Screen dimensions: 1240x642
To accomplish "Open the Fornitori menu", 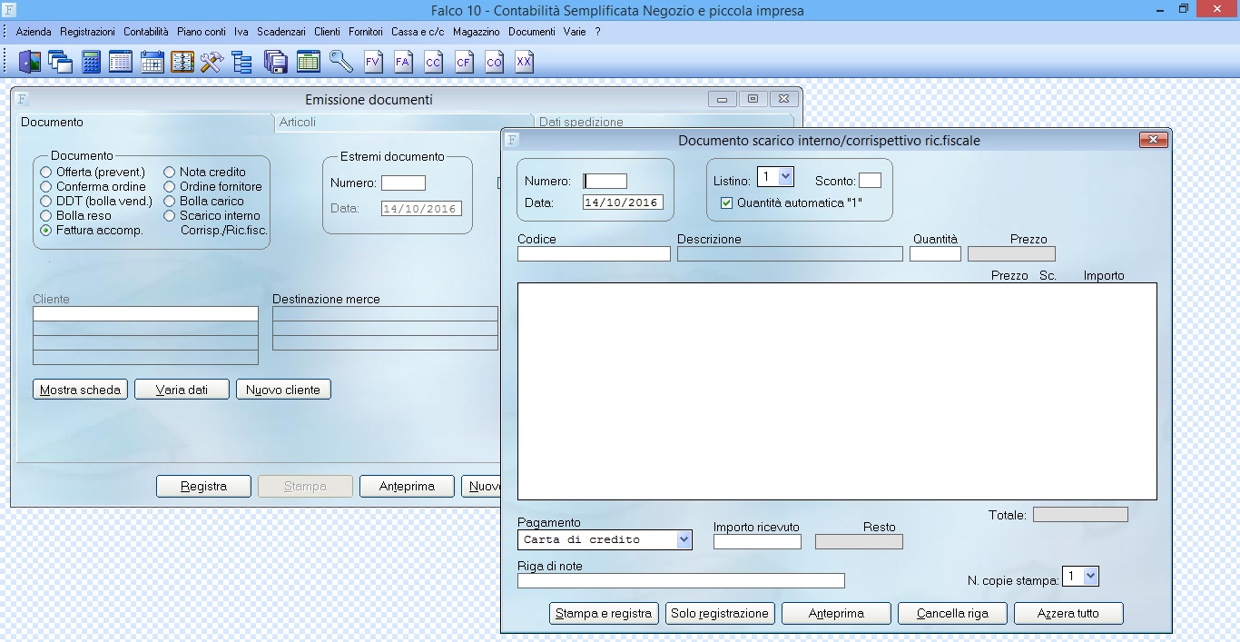I will click(366, 32).
